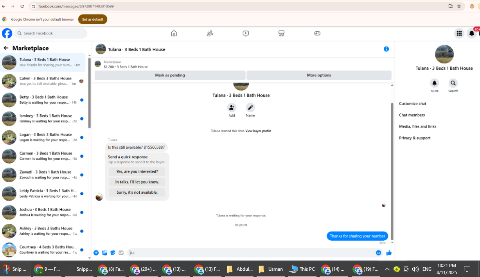480x277 pixels.
Task: Click install app icon in address bar
Action: pos(451,6)
